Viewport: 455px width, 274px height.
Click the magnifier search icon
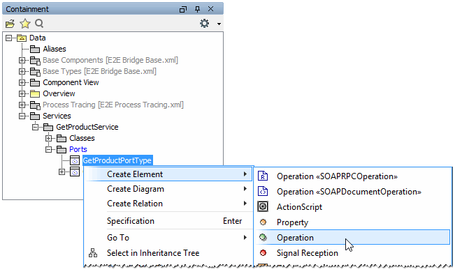tap(39, 23)
